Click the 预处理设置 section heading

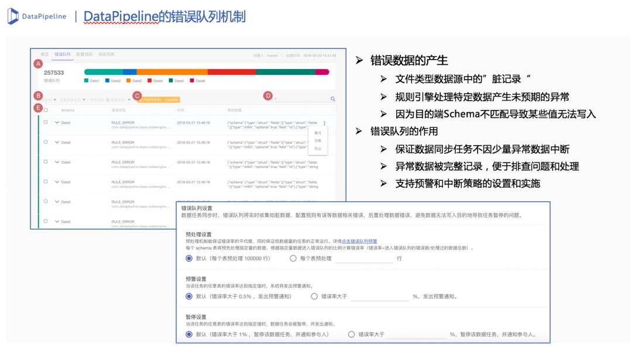[198, 234]
